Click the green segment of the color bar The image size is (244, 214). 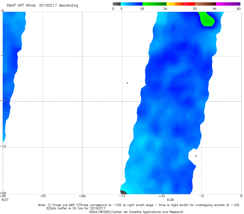click(154, 4)
